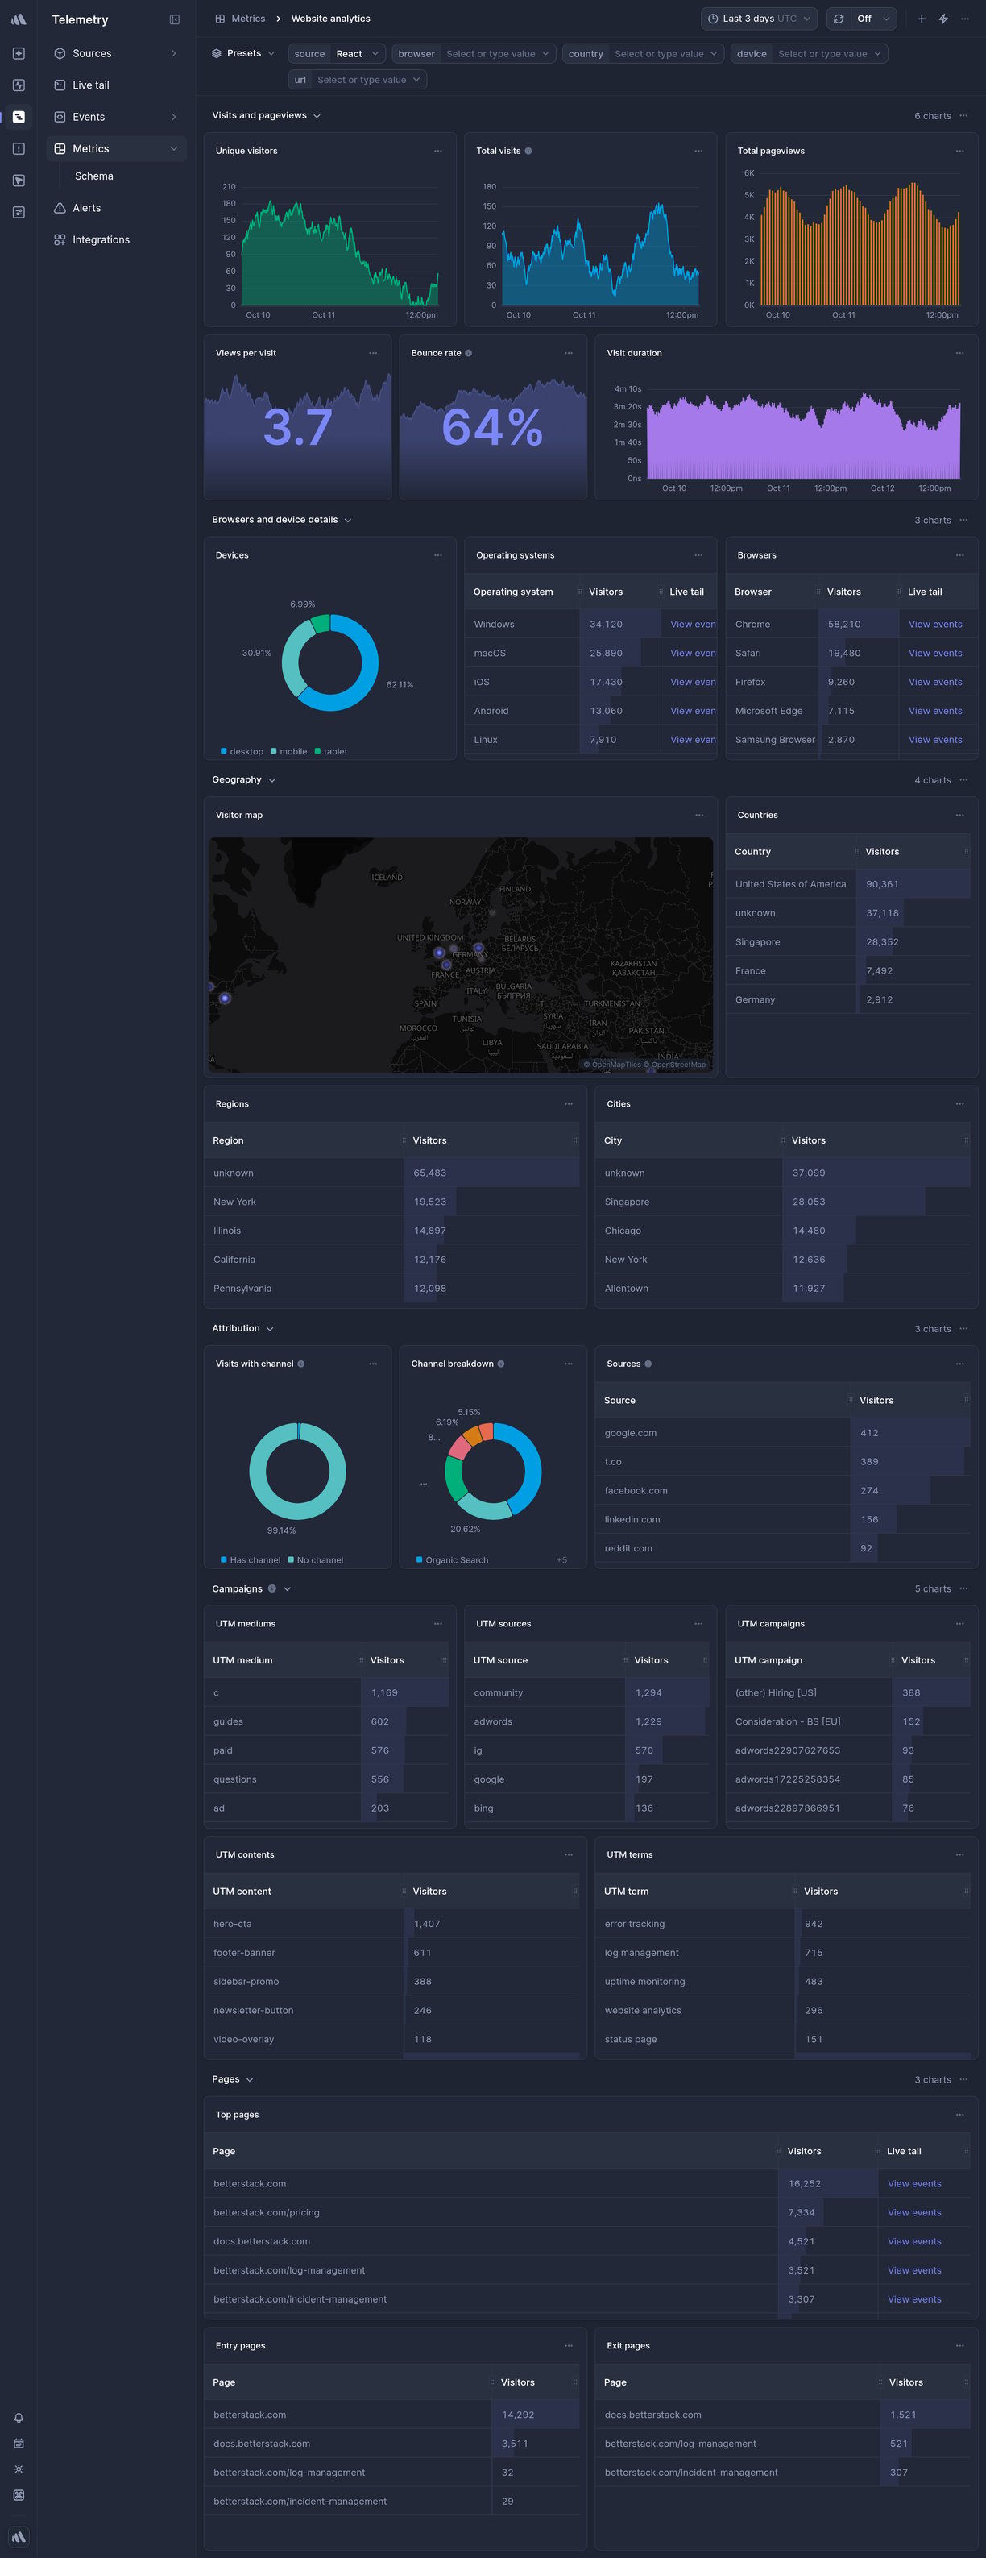Collapse the Telemetry sidebar panel icon
The image size is (986, 2558).
pos(175,19)
